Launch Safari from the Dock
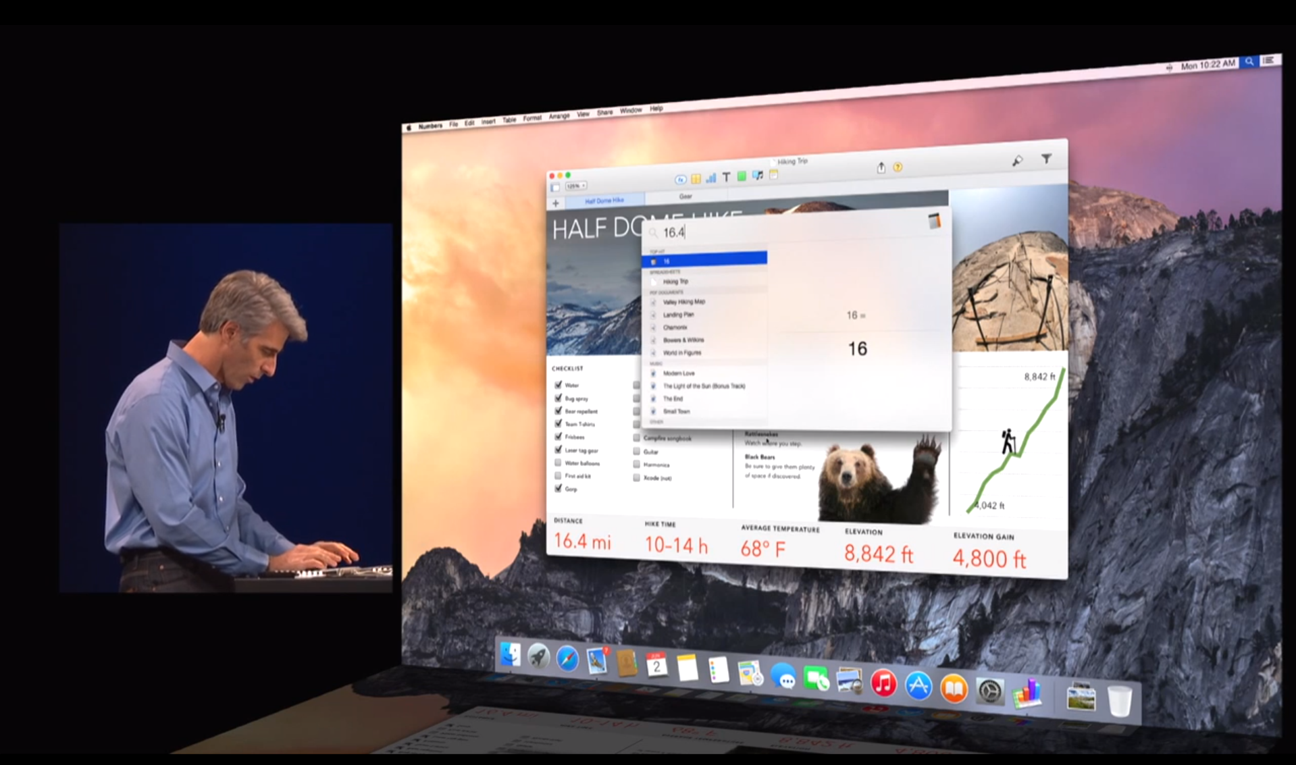Screen dimensions: 1296x765 567,659
